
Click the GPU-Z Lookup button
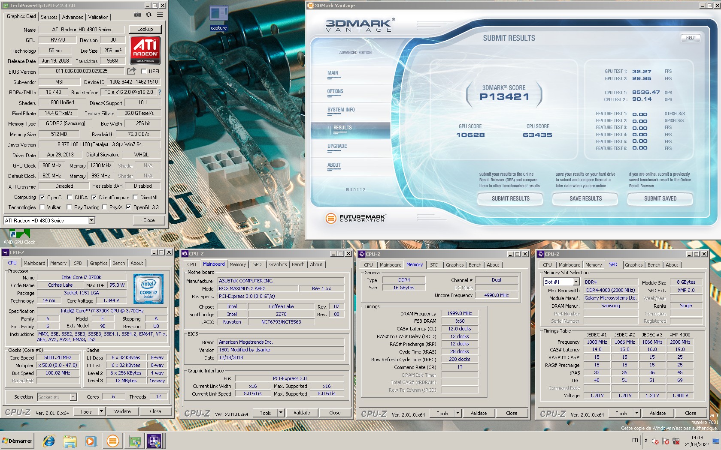click(x=145, y=29)
